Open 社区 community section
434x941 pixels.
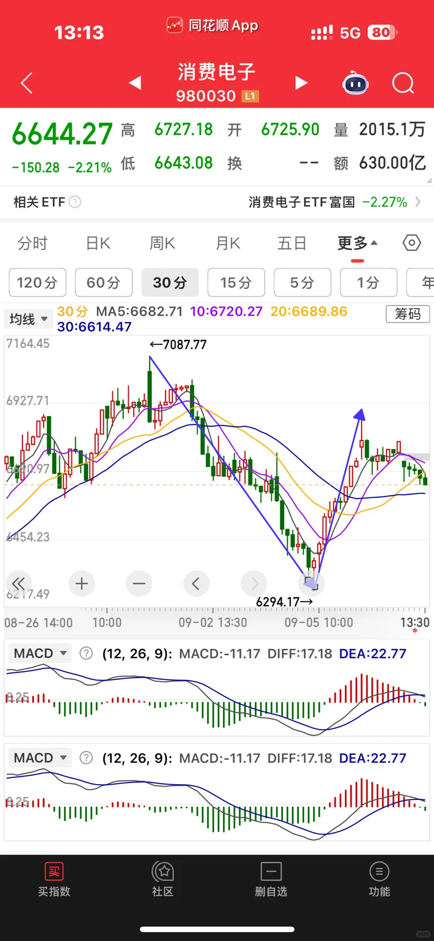click(163, 880)
